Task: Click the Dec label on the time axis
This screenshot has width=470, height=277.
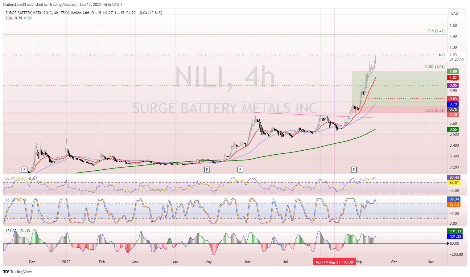Action: [32, 262]
